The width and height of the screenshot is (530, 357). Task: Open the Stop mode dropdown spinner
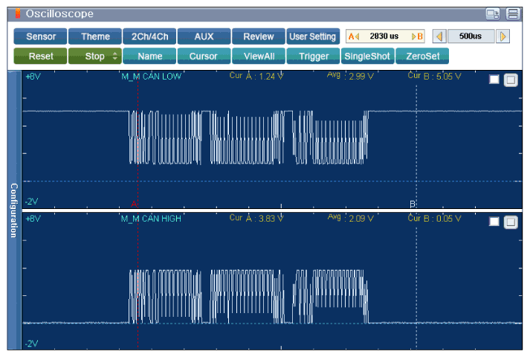tap(114, 57)
